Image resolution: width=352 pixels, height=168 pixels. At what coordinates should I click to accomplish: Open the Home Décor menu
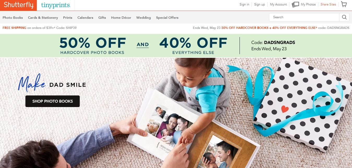[x=121, y=18]
